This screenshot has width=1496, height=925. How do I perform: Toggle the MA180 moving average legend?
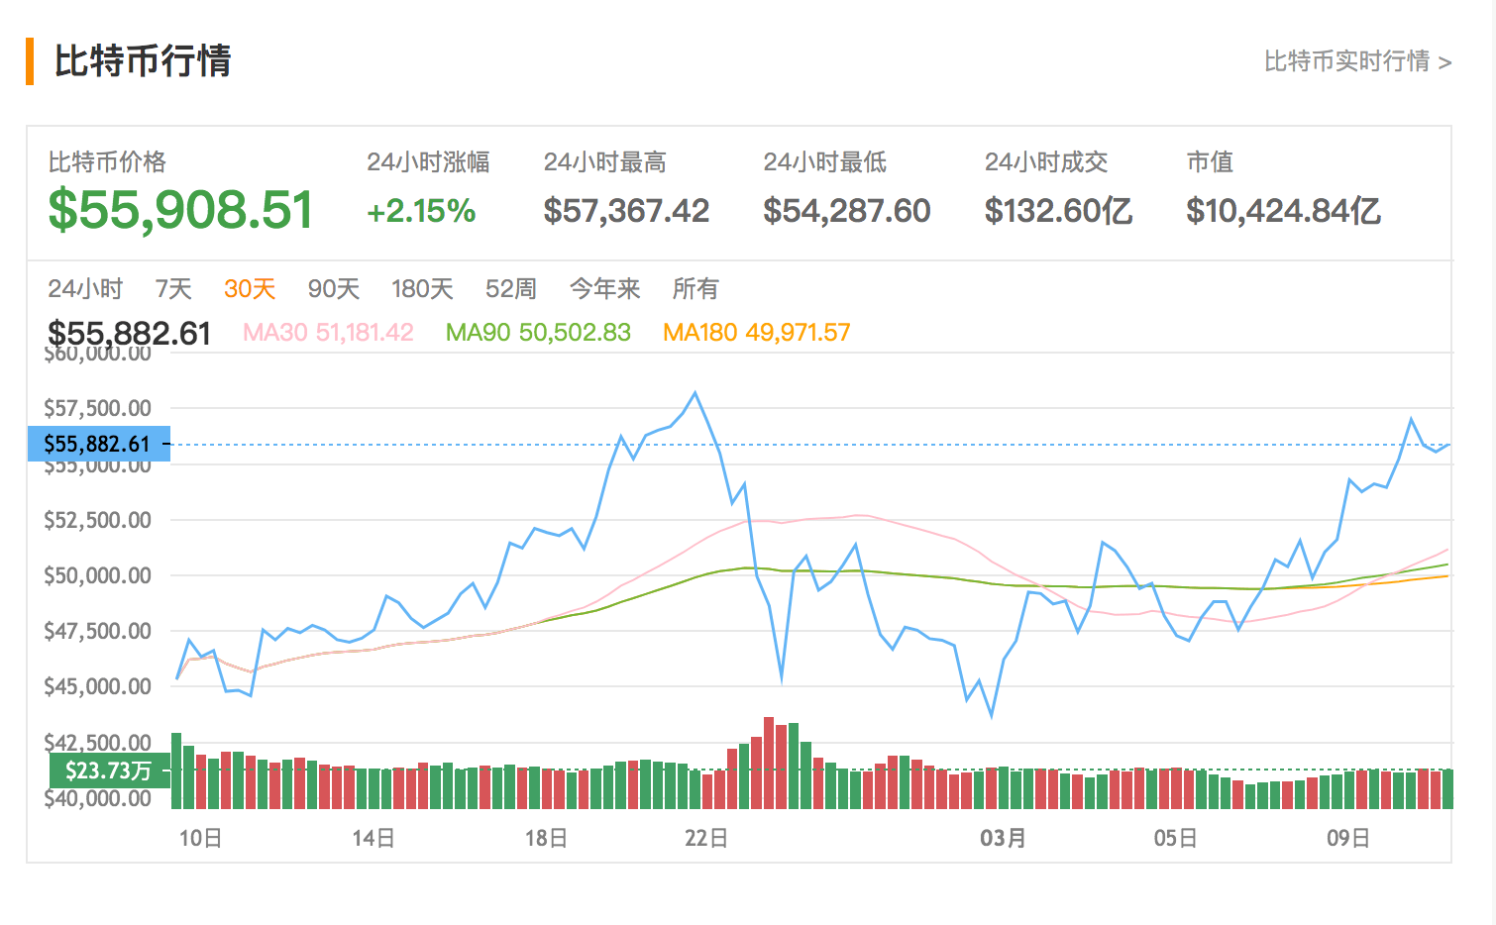click(757, 332)
